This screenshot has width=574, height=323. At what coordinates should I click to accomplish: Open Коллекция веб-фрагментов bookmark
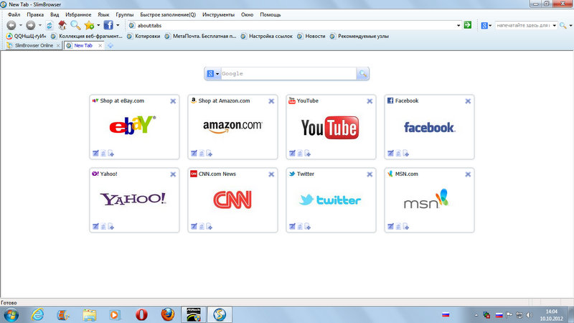coord(87,37)
